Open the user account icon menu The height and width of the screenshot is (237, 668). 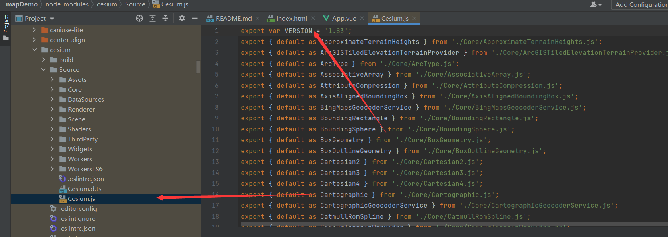595,4
